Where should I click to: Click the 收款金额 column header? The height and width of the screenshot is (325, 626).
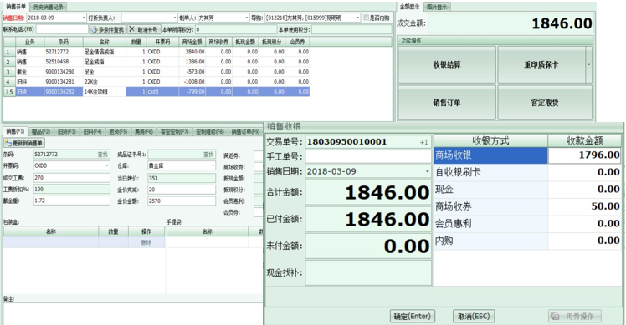[585, 140]
